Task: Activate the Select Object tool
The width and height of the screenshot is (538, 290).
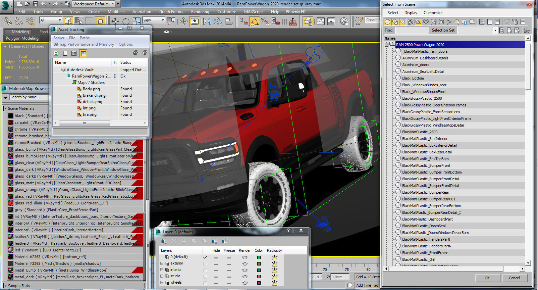Action: [x=68, y=21]
